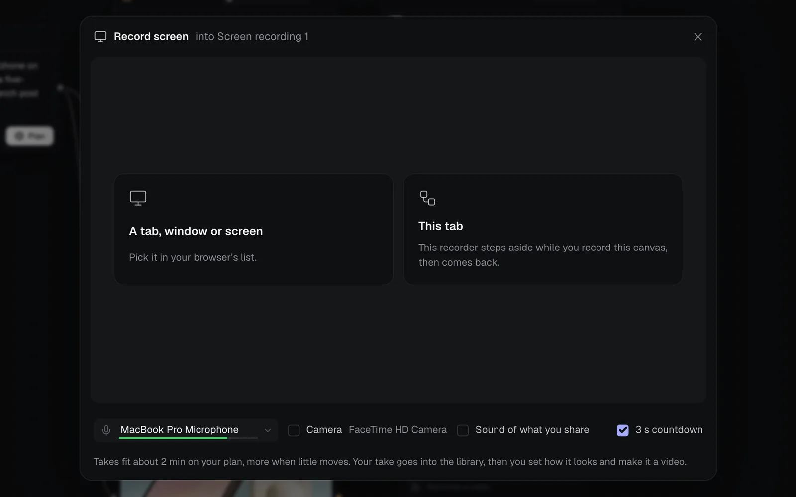Open the MacBook Pro Microphone selector
Image resolution: width=796 pixels, height=497 pixels.
click(x=186, y=430)
